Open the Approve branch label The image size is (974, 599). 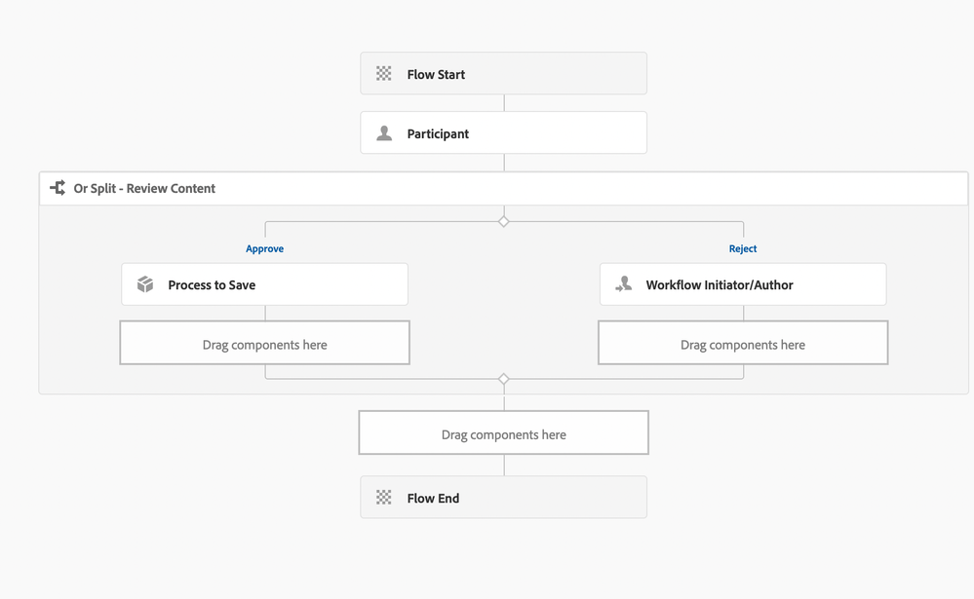click(264, 249)
